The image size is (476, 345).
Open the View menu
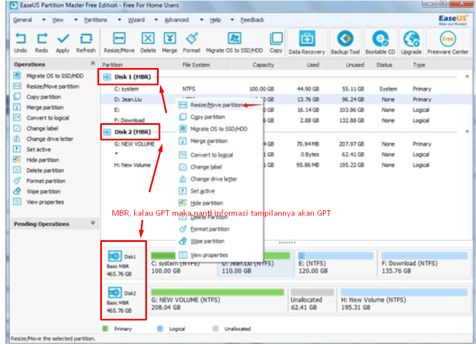pos(58,20)
